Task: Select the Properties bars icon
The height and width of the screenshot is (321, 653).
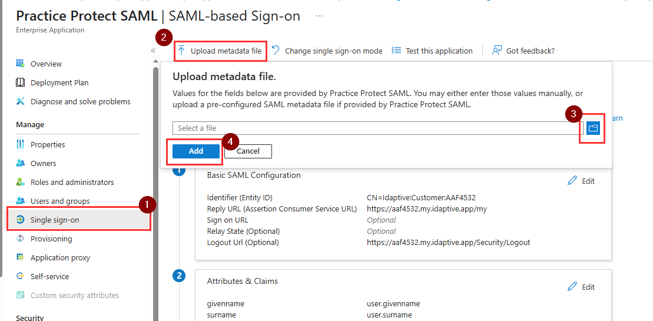Action: tap(20, 144)
